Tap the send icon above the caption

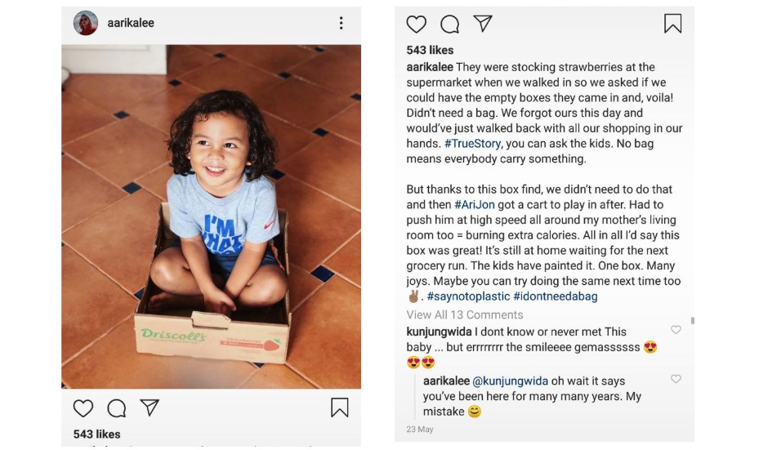[482, 24]
